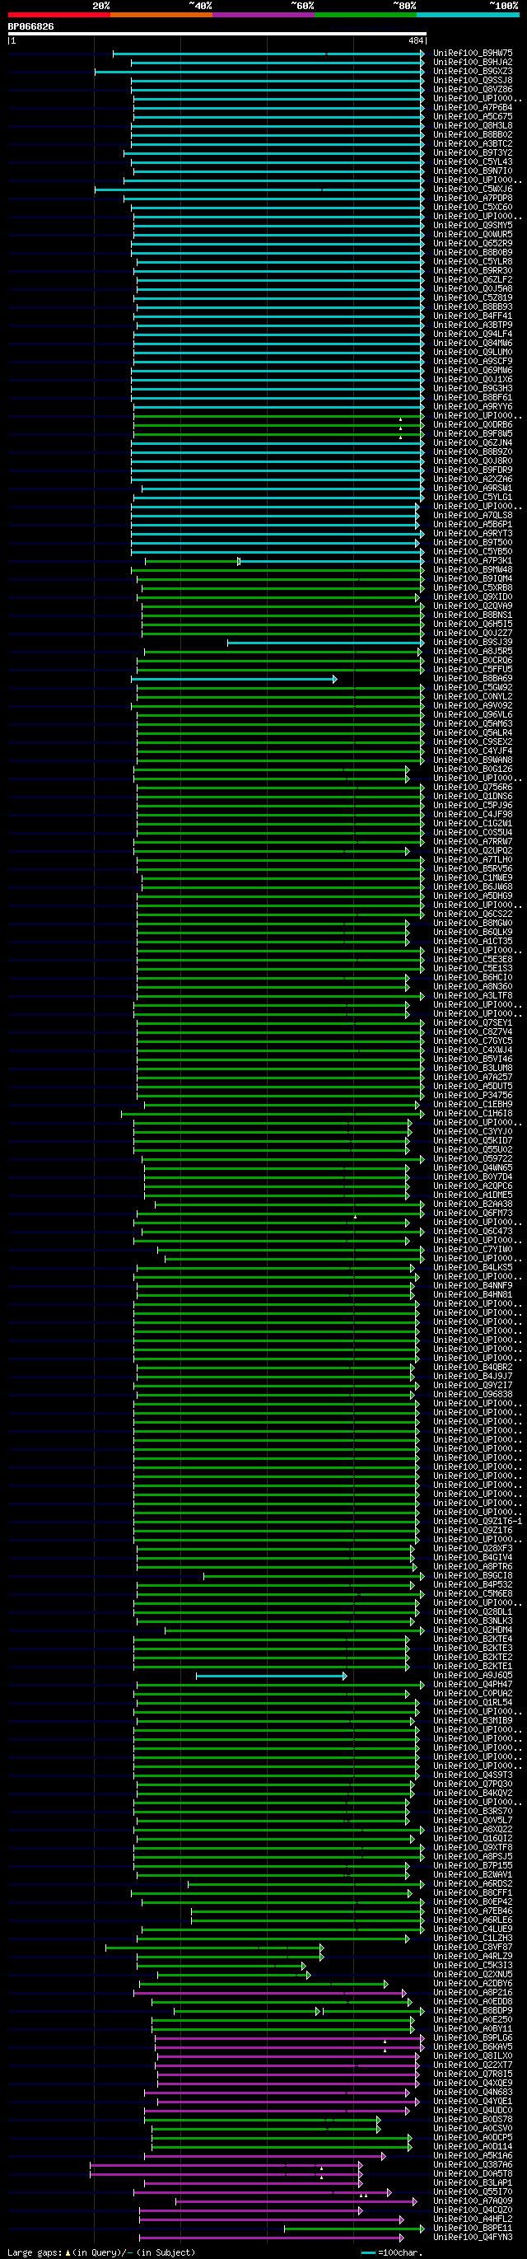Click the red ~20% identity legend segment

coord(58,15)
